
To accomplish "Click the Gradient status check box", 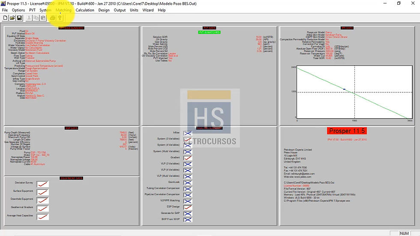I will coord(188,158).
